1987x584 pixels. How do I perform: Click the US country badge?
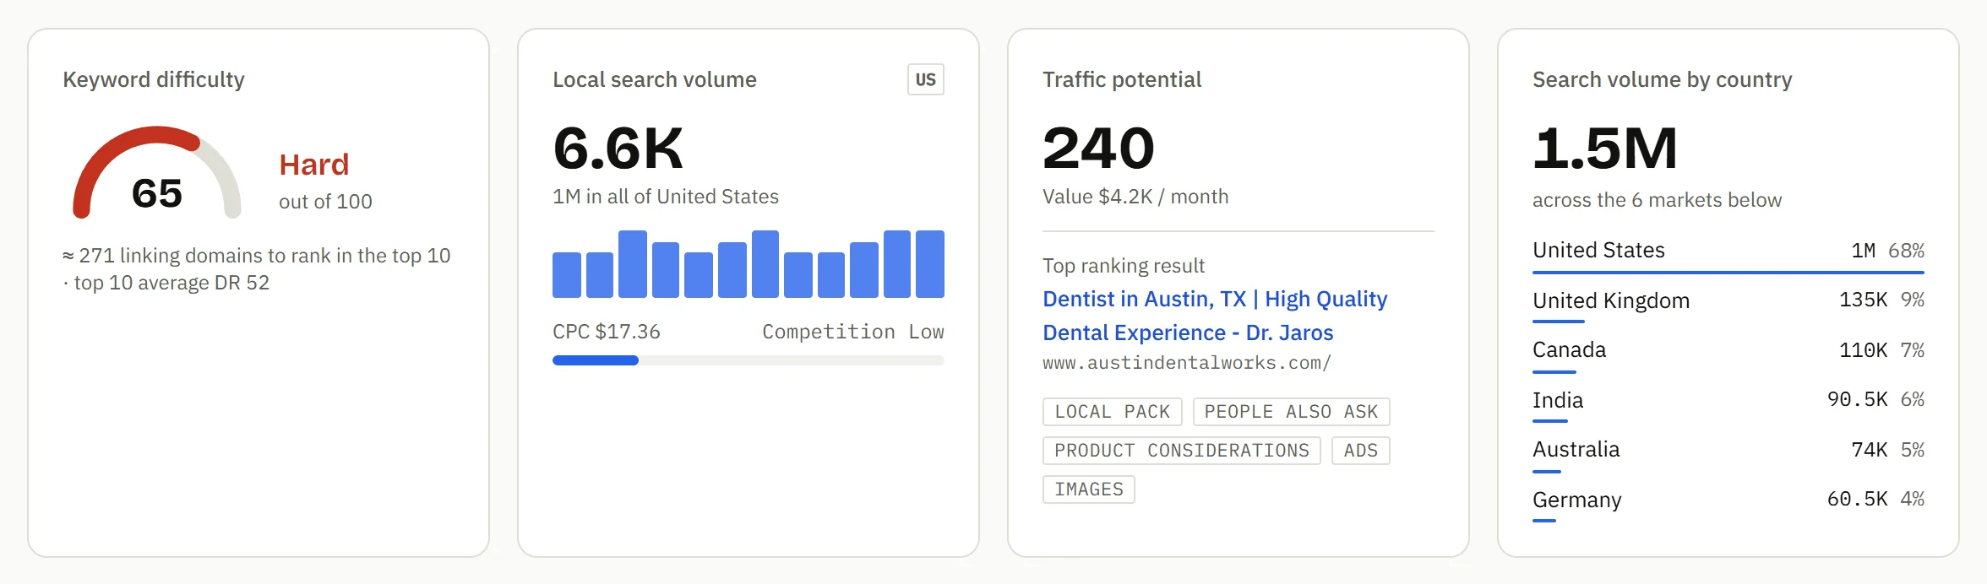[925, 79]
